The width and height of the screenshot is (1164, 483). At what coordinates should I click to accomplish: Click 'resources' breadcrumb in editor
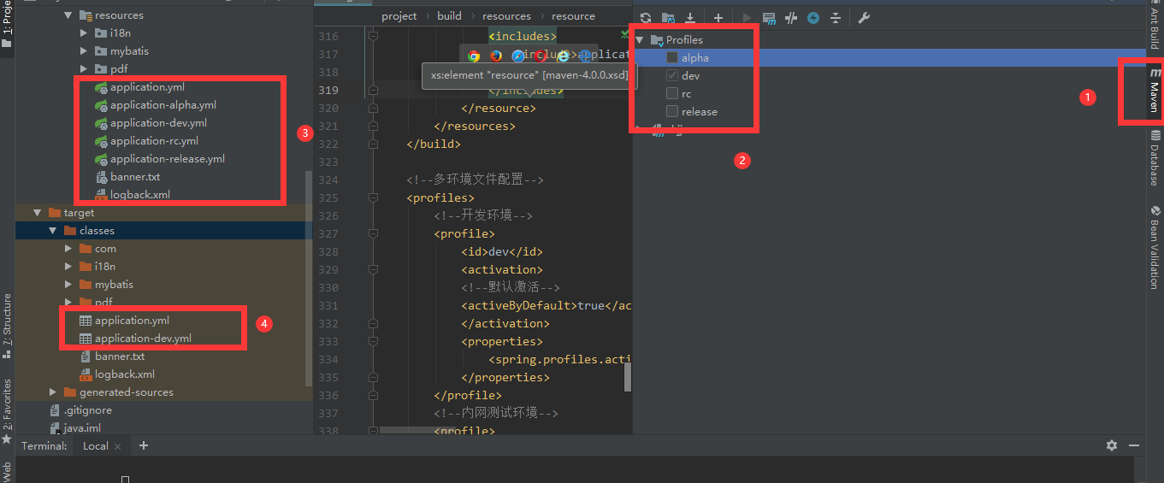point(506,16)
